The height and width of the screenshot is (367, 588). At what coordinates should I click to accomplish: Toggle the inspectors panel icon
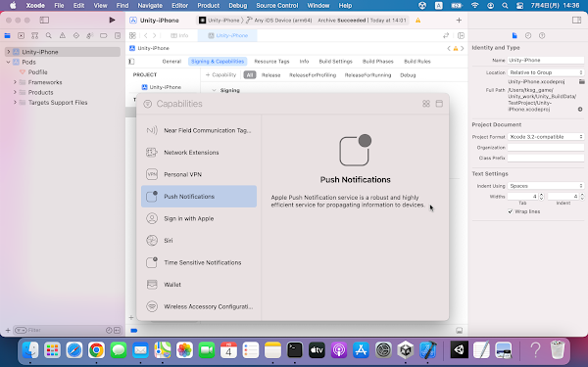pos(576,20)
